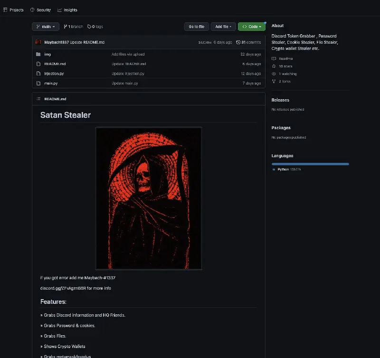Click the Satan Stealer reaper image

149,198
